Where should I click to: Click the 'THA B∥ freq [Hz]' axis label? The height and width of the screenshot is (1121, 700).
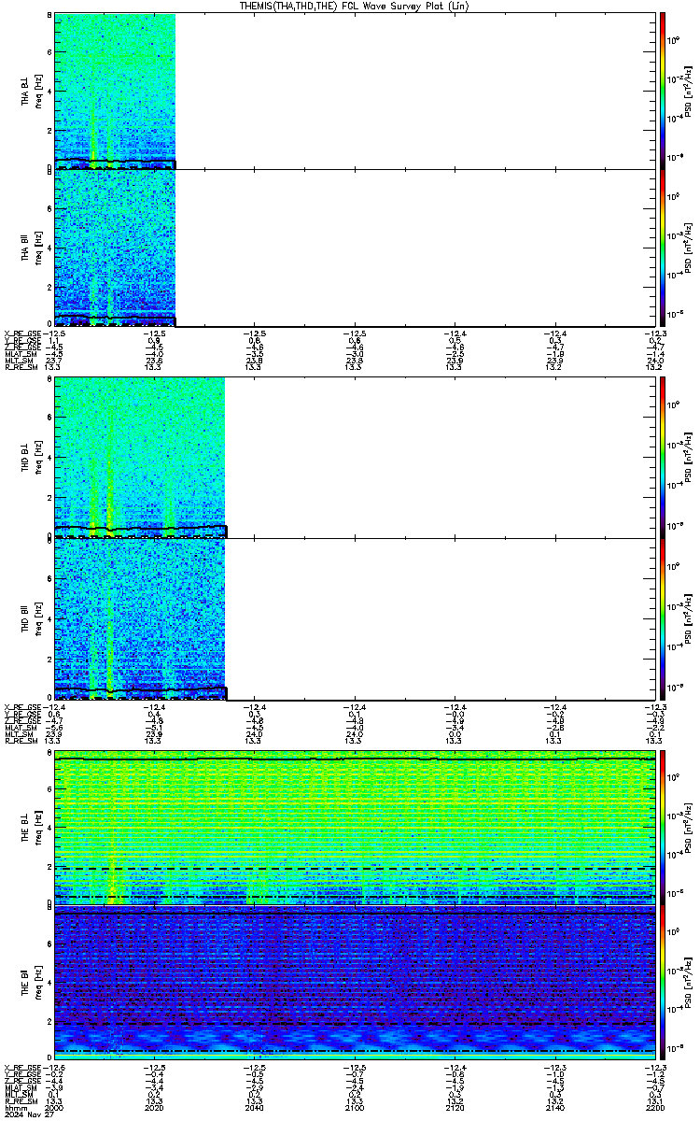pyautogui.click(x=31, y=248)
